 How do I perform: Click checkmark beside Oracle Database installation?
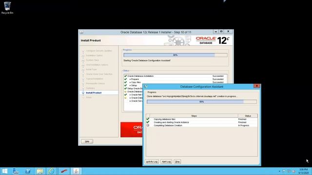(x=125, y=76)
